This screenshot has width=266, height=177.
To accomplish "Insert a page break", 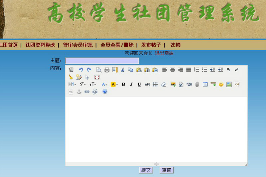I will tap(71, 91).
